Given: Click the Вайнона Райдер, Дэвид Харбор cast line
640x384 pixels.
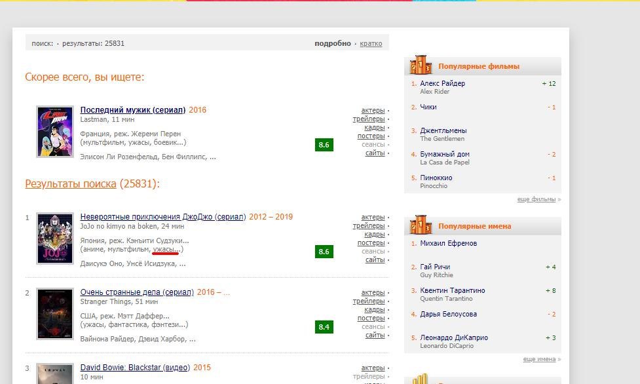Looking at the screenshot, I should click(x=138, y=339).
